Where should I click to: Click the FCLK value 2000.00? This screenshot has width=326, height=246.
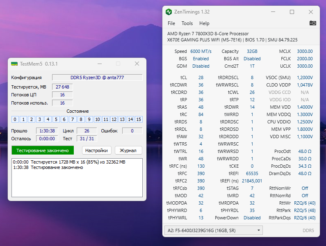tap(305, 59)
